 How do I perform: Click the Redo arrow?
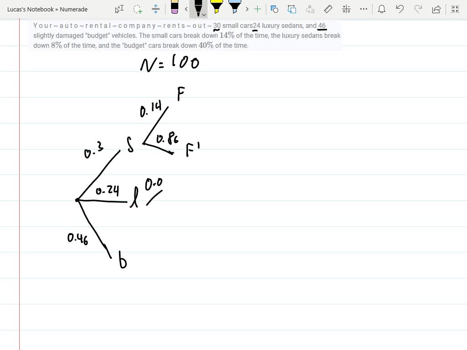point(418,9)
